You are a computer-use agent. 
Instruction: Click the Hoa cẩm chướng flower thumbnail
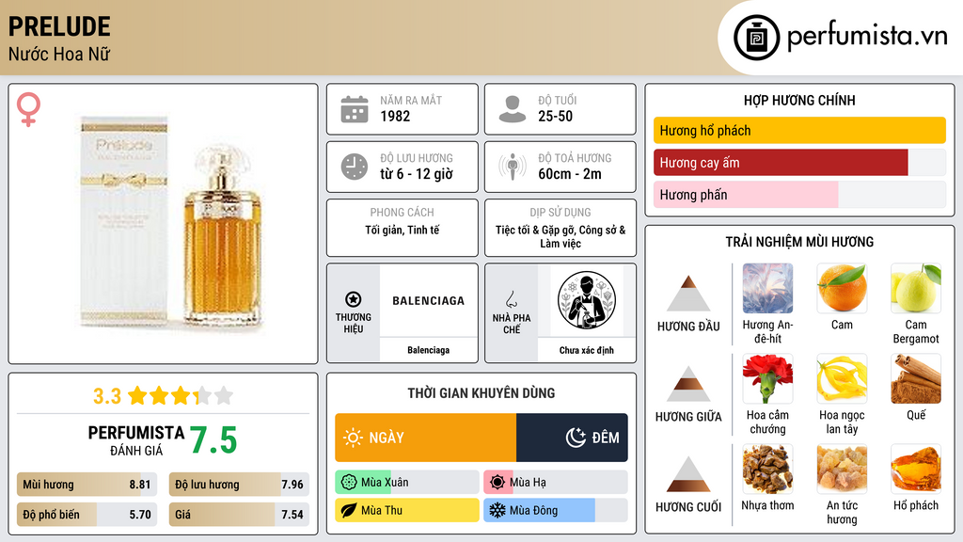767,378
